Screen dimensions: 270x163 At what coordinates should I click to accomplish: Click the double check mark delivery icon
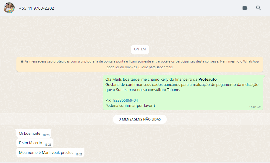(259, 107)
